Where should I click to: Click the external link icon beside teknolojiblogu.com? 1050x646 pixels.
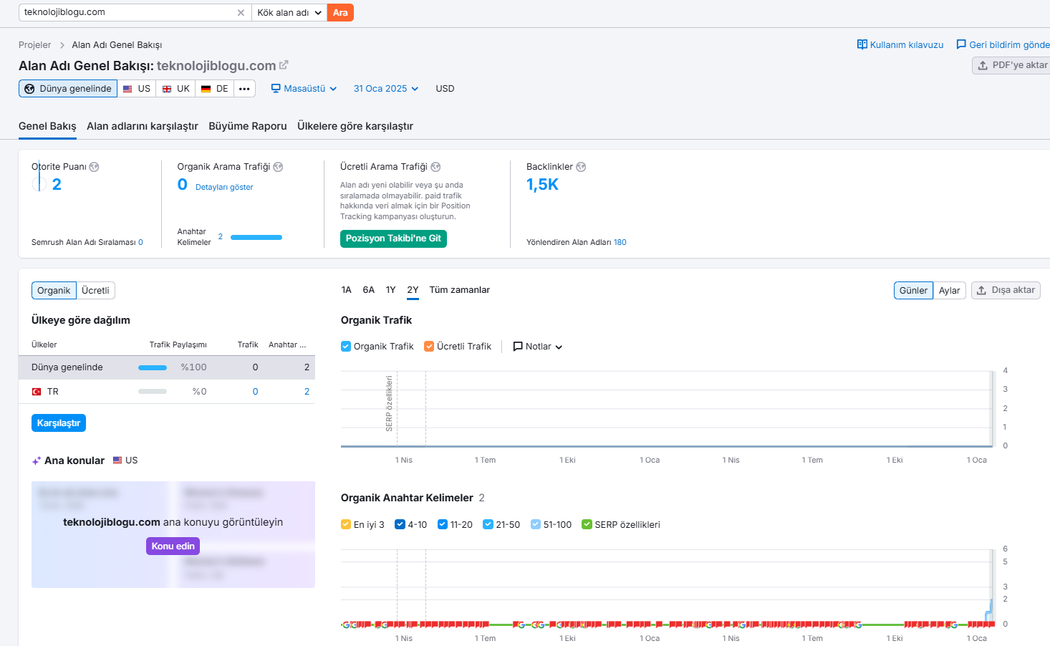(284, 65)
